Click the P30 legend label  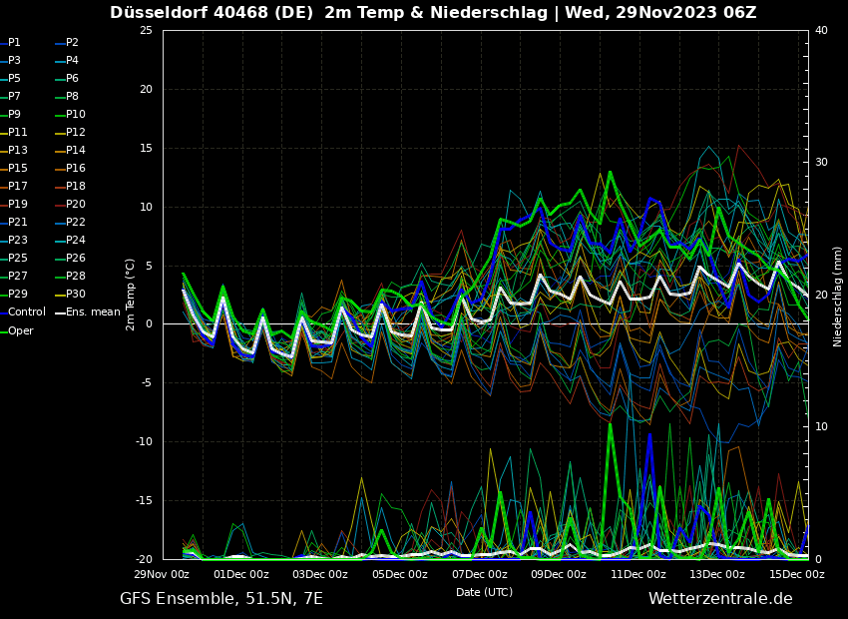[x=75, y=295]
